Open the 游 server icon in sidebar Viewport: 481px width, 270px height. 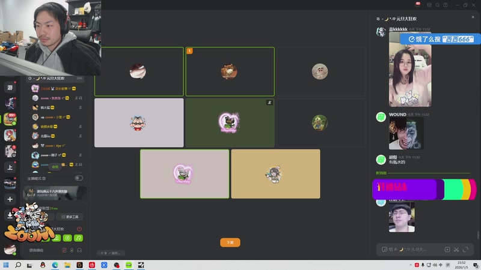click(10, 88)
